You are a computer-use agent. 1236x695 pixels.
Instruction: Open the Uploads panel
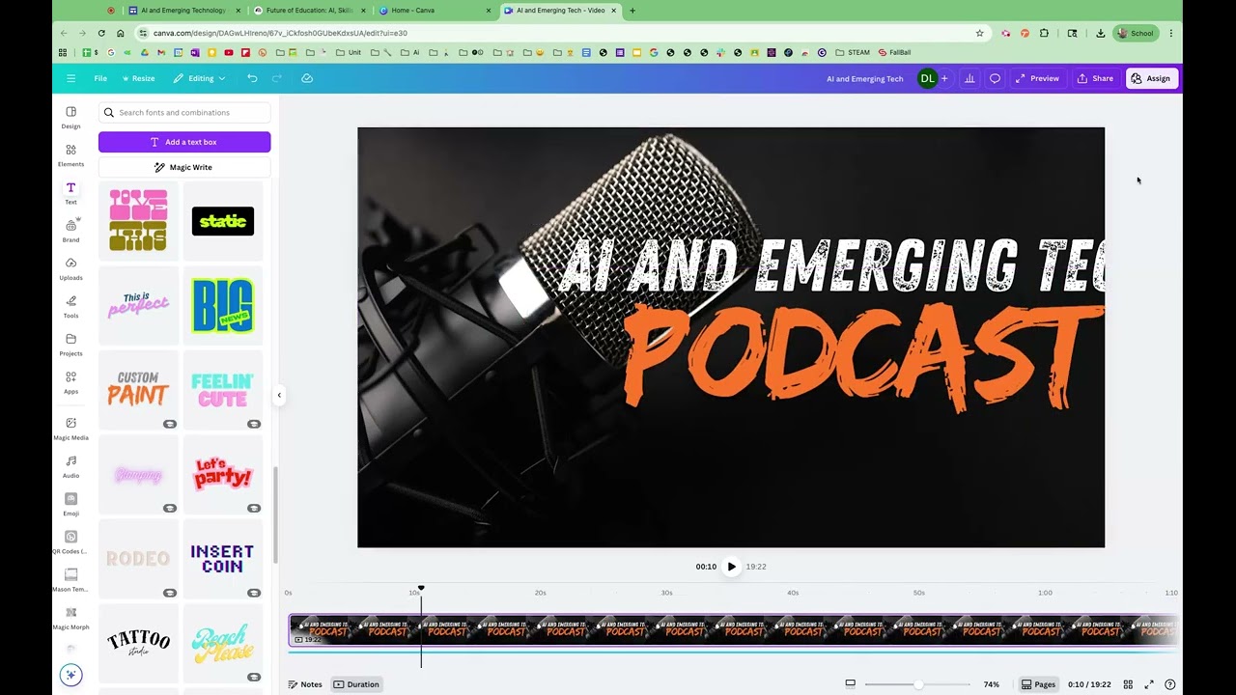pyautogui.click(x=70, y=268)
